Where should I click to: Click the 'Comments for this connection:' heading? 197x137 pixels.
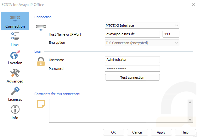57,94
